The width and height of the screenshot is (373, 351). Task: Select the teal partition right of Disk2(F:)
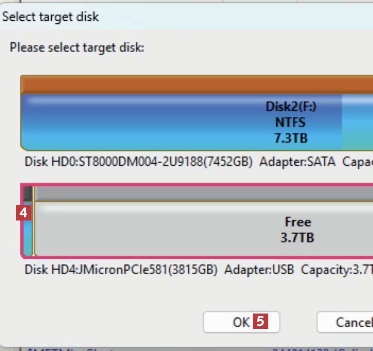pyautogui.click(x=358, y=121)
